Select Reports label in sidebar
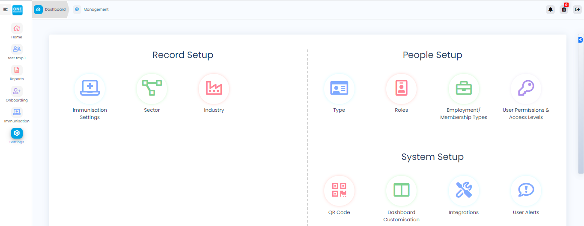The height and width of the screenshot is (226, 584). coord(17,79)
